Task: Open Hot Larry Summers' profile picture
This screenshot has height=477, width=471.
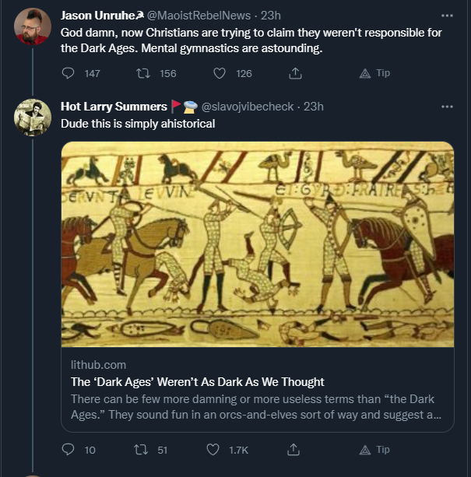Action: click(x=33, y=117)
